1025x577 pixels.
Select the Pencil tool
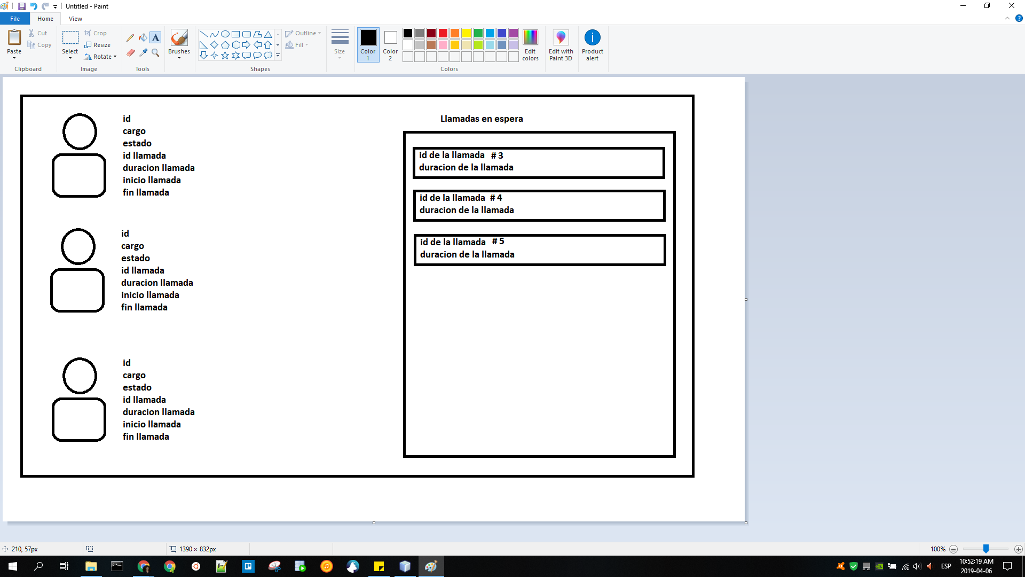point(130,38)
